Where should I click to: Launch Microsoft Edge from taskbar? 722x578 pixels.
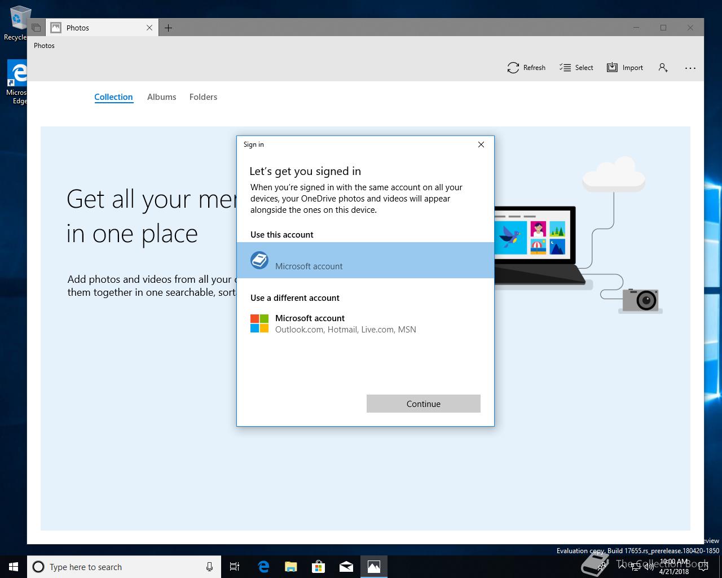click(x=263, y=567)
